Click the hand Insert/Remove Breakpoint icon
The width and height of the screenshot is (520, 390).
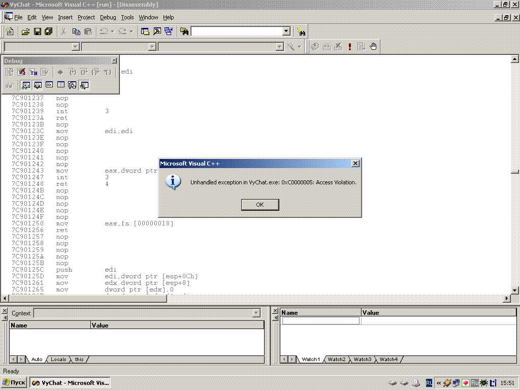pos(373,46)
